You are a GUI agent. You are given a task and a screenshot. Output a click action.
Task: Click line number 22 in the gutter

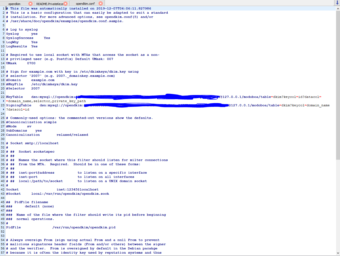coord(3,97)
